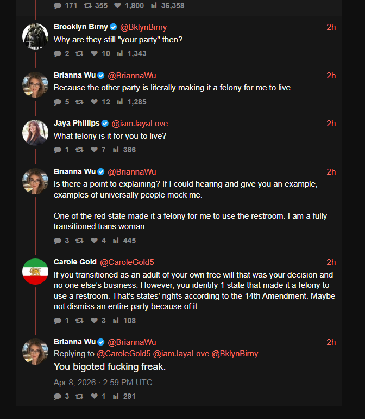Screen dimensions: 365x419
Task: Click Carole Gold display name
Action: click(75, 262)
